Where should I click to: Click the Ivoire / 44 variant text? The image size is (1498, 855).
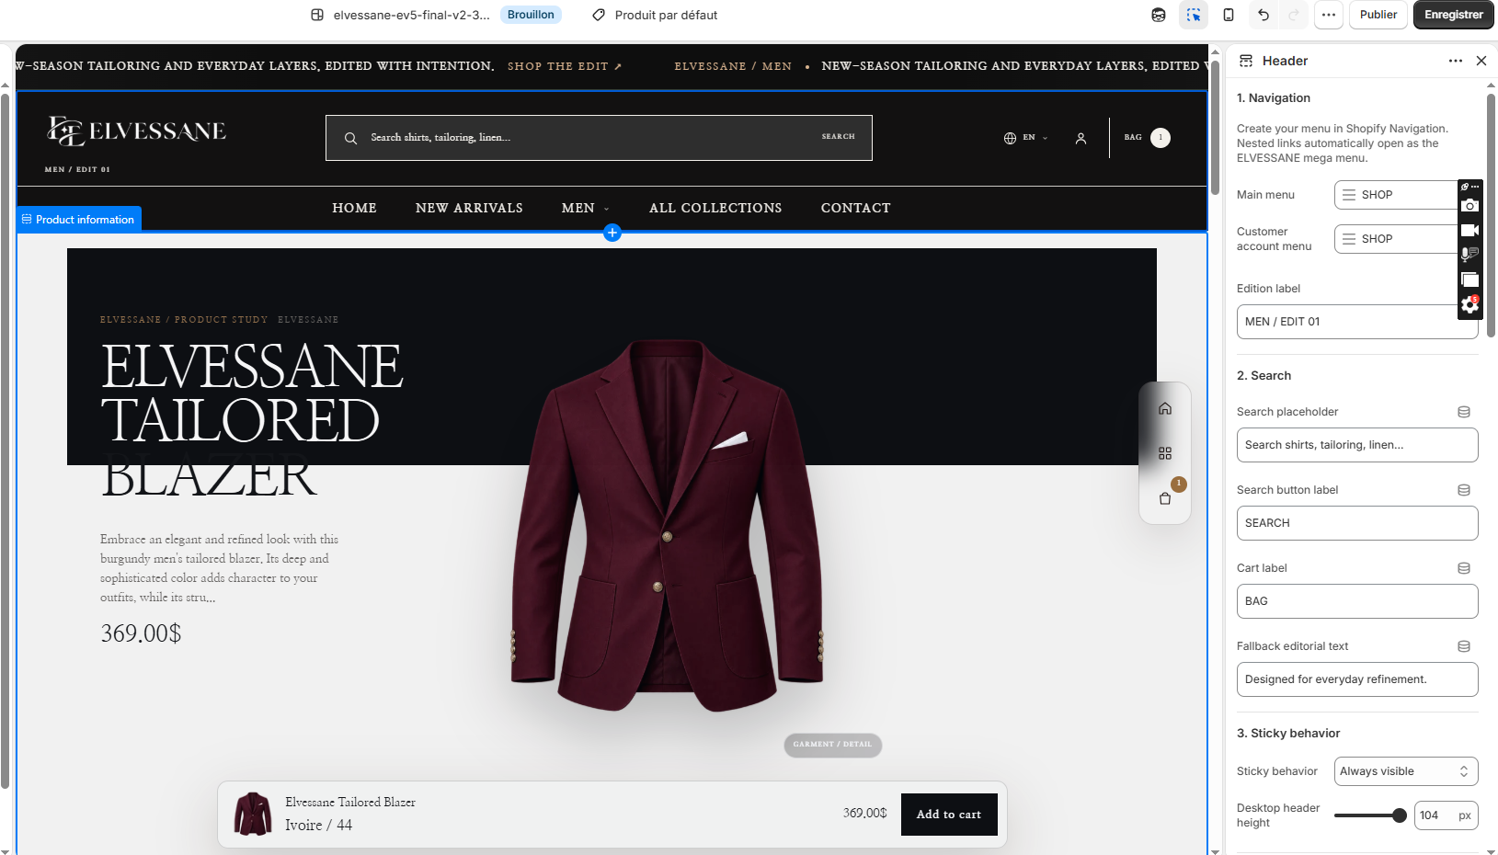318,826
